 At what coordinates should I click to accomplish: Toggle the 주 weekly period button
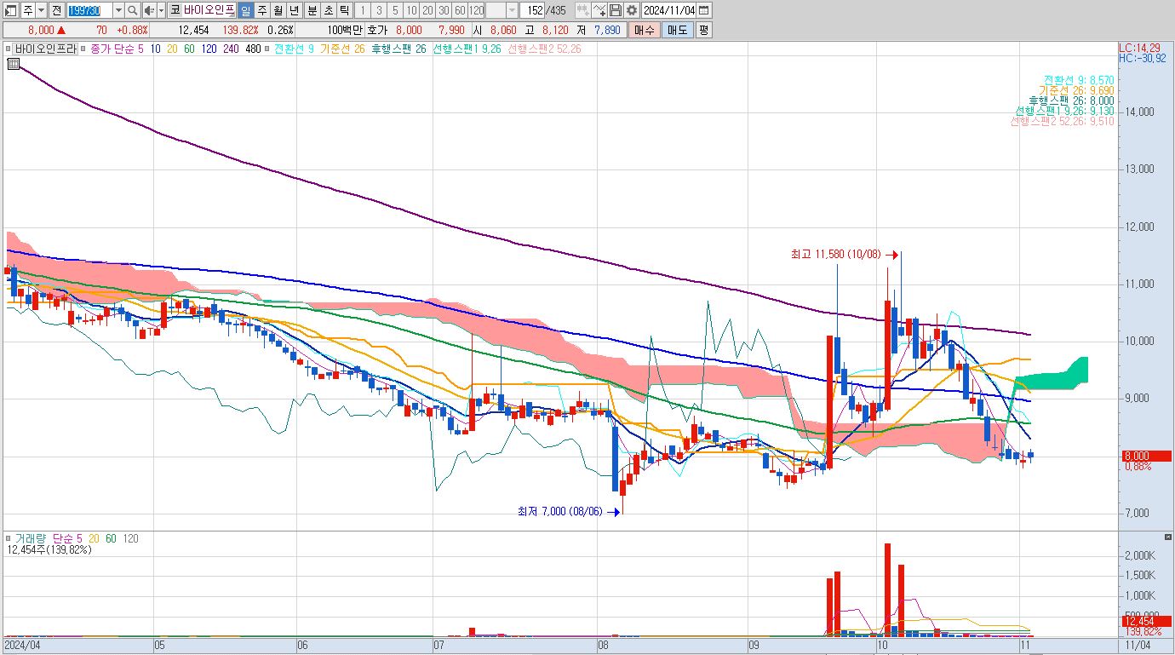(x=261, y=10)
